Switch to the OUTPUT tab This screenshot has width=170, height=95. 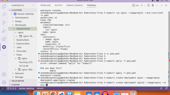click(x=58, y=5)
